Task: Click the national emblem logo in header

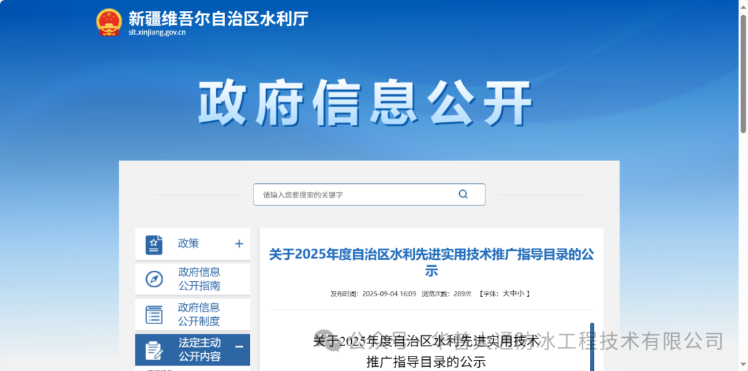Action: [109, 22]
